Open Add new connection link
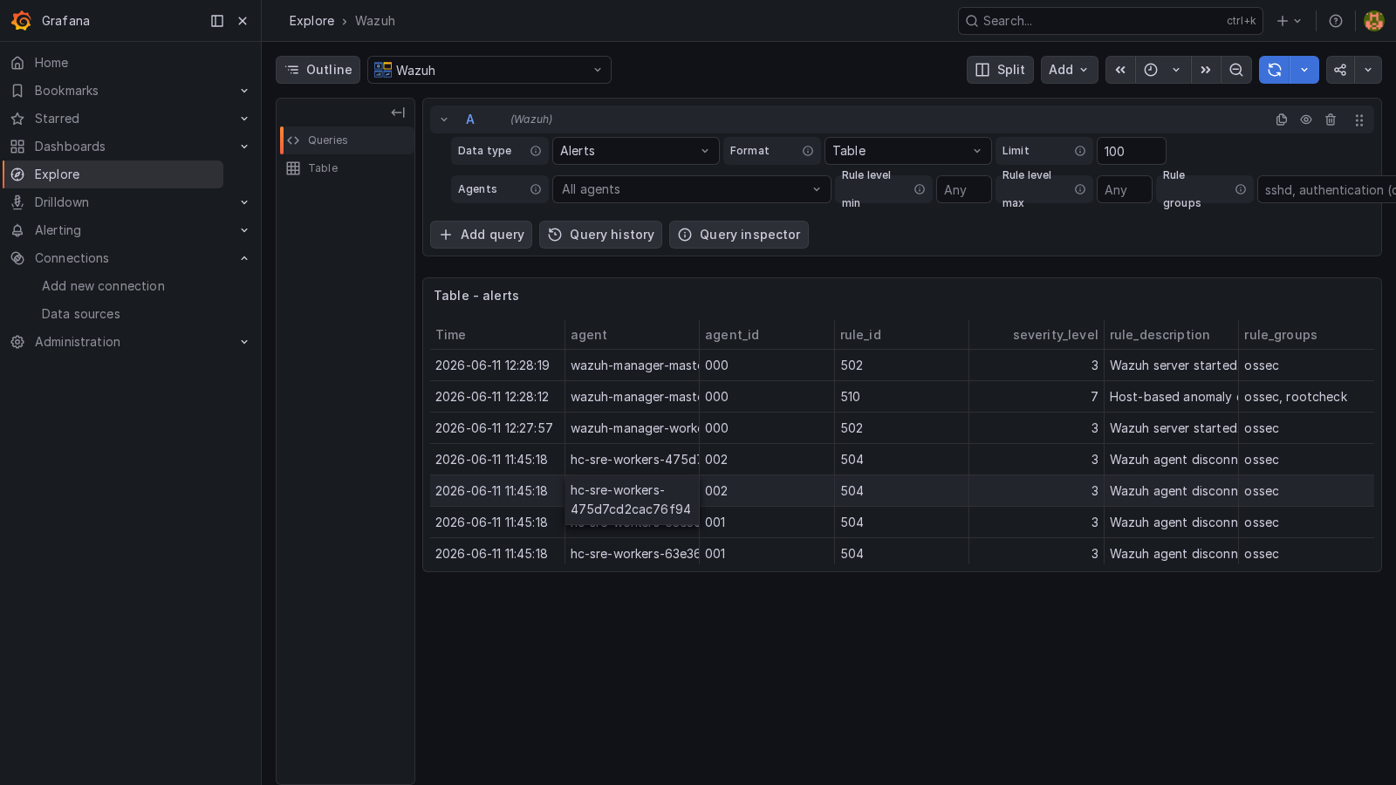 (x=103, y=286)
